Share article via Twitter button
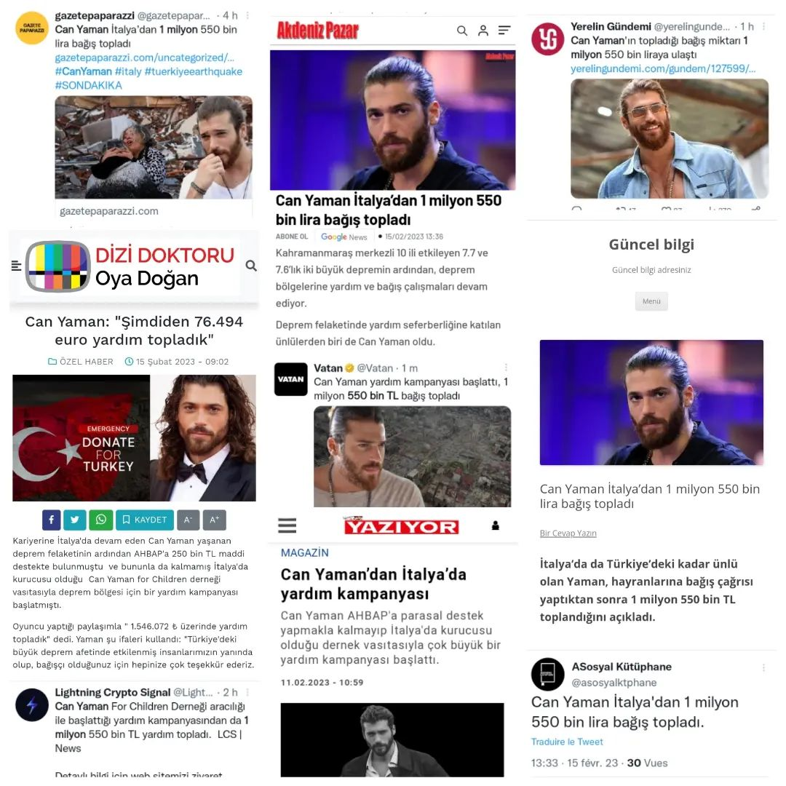Image resolution: width=786 pixels, height=786 pixels. tap(75, 520)
